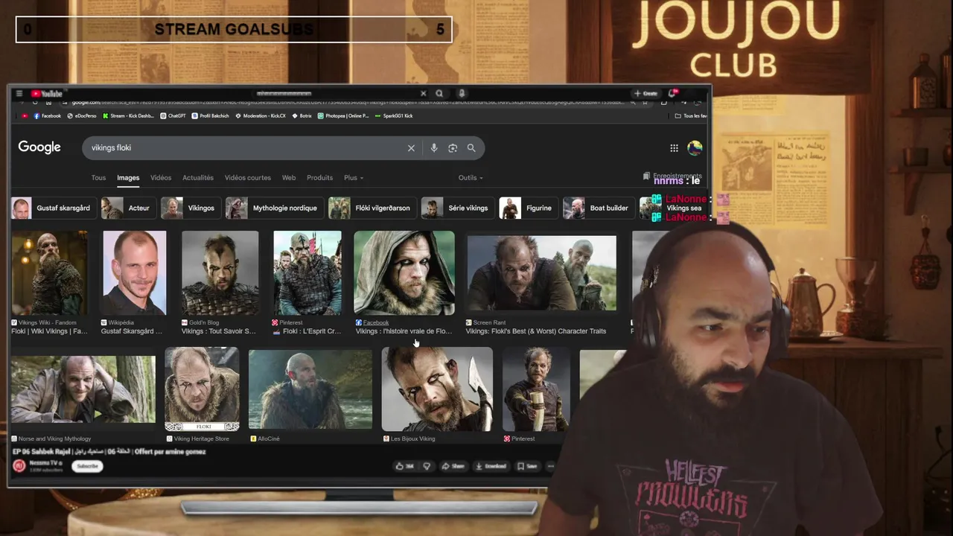Open the Vikings Wiki Fandom Floki image
The width and height of the screenshot is (953, 536).
[x=49, y=273]
